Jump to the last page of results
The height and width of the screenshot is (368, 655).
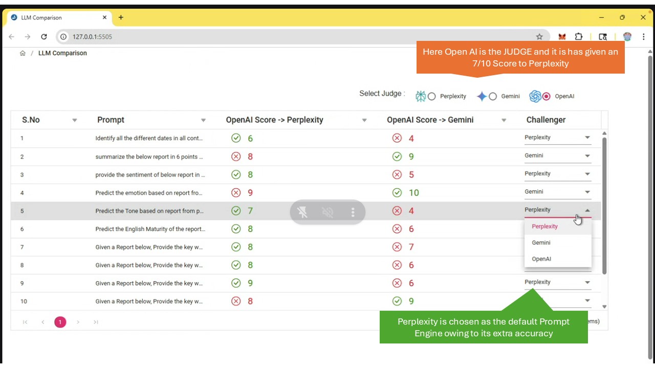click(x=96, y=322)
